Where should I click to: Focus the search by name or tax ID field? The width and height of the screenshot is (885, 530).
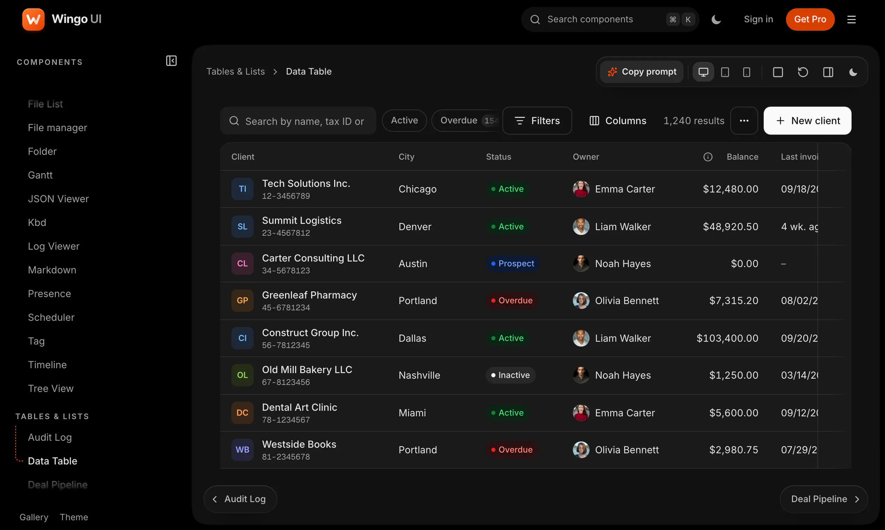pyautogui.click(x=298, y=121)
